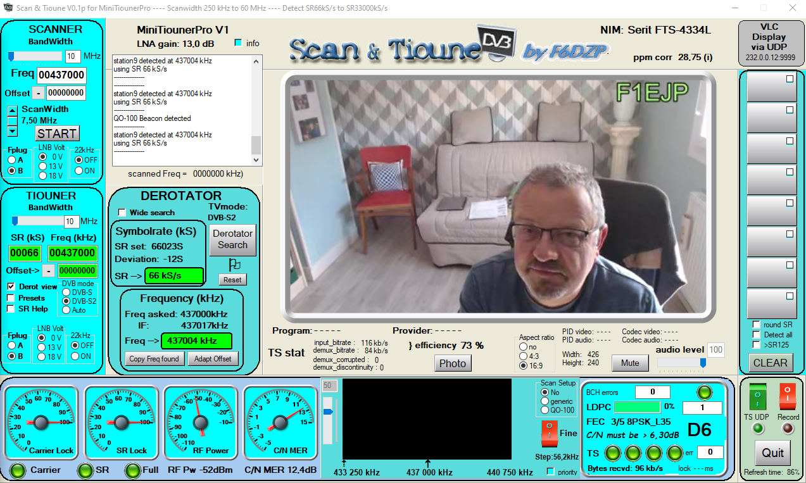Choose the QO-100 scan setup option
The width and height of the screenshot is (806, 483).
point(545,410)
